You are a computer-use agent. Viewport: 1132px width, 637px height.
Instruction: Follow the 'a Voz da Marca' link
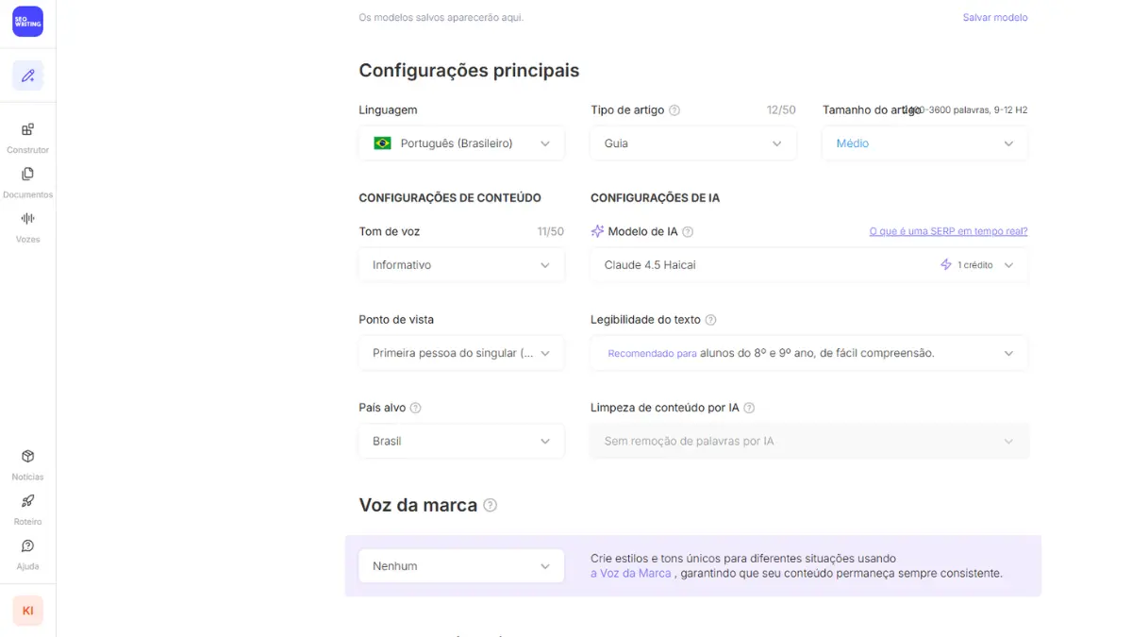tap(631, 573)
